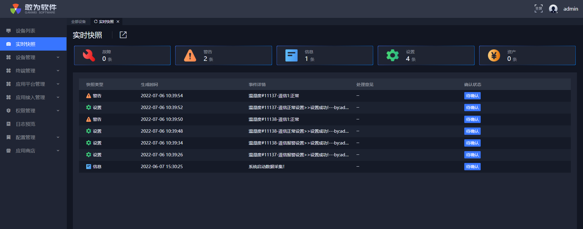
Task: Click the 处理意见 column header
Action: pyautogui.click(x=365, y=85)
